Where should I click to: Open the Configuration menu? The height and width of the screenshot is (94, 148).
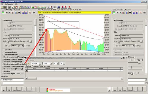click(x=9, y=4)
